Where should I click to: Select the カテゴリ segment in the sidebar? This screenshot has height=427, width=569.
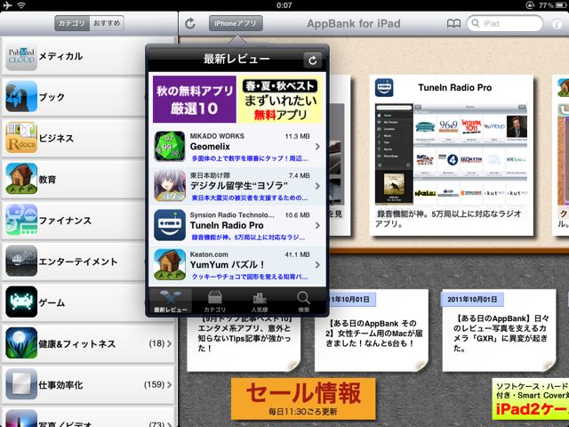click(x=72, y=23)
